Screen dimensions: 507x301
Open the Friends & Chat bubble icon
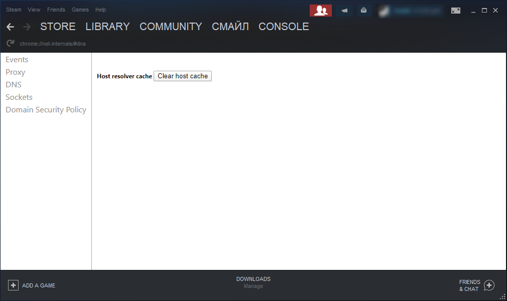(x=489, y=285)
